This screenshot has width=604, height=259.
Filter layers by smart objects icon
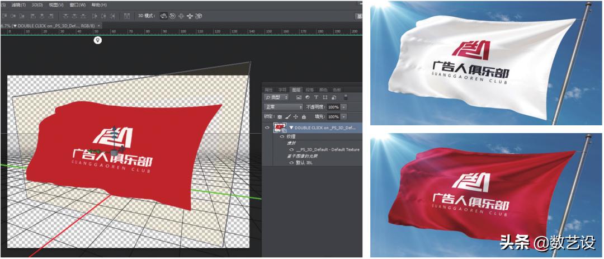[x=334, y=97]
